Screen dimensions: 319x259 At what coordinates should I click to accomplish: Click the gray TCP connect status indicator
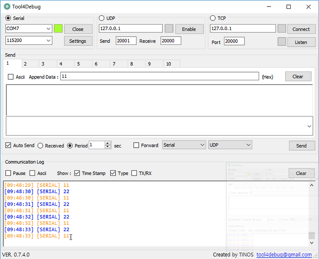click(x=282, y=29)
